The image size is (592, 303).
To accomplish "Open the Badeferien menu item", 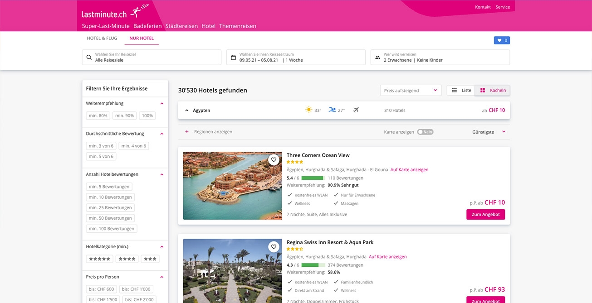I will tap(147, 26).
